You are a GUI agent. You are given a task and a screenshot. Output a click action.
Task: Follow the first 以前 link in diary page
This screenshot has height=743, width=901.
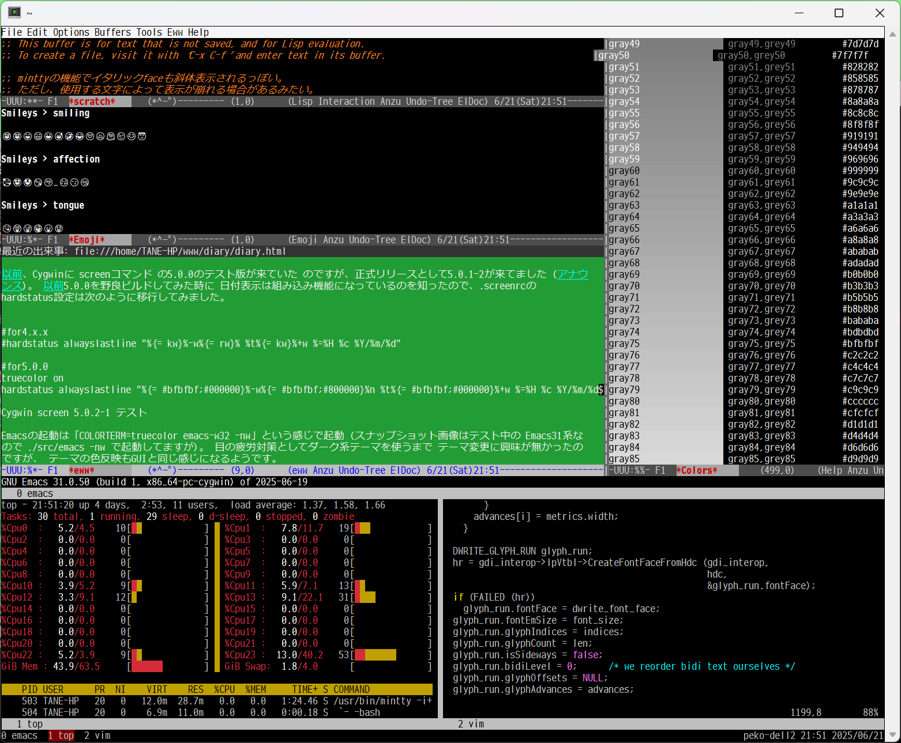click(12, 274)
